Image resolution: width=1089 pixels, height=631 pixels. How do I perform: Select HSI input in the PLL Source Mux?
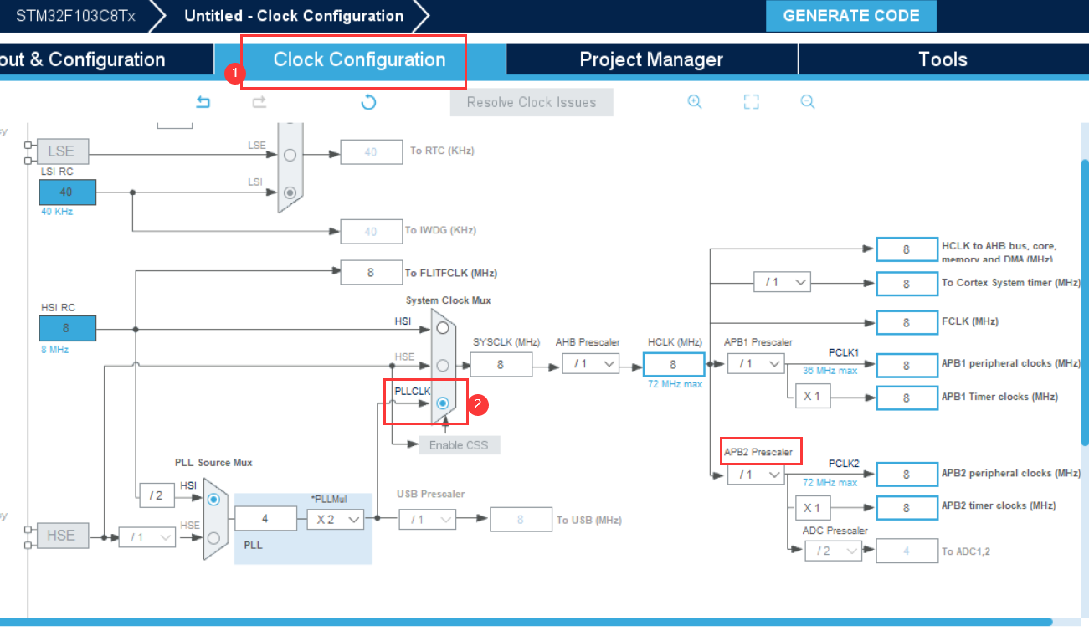point(213,499)
